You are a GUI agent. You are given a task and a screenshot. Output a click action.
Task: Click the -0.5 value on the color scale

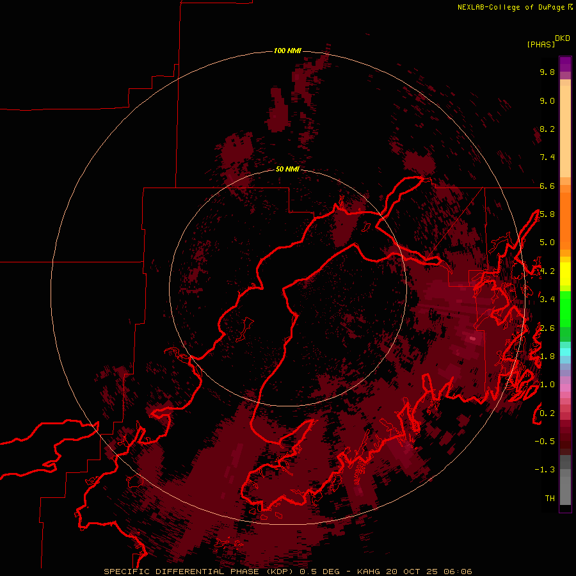click(x=545, y=442)
